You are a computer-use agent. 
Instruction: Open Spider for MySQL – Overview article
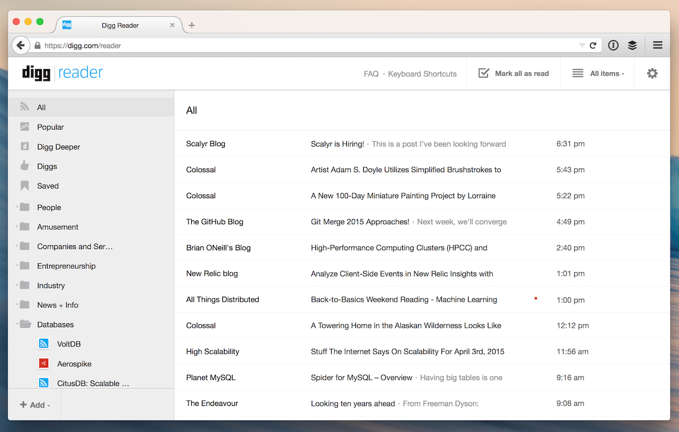(362, 378)
